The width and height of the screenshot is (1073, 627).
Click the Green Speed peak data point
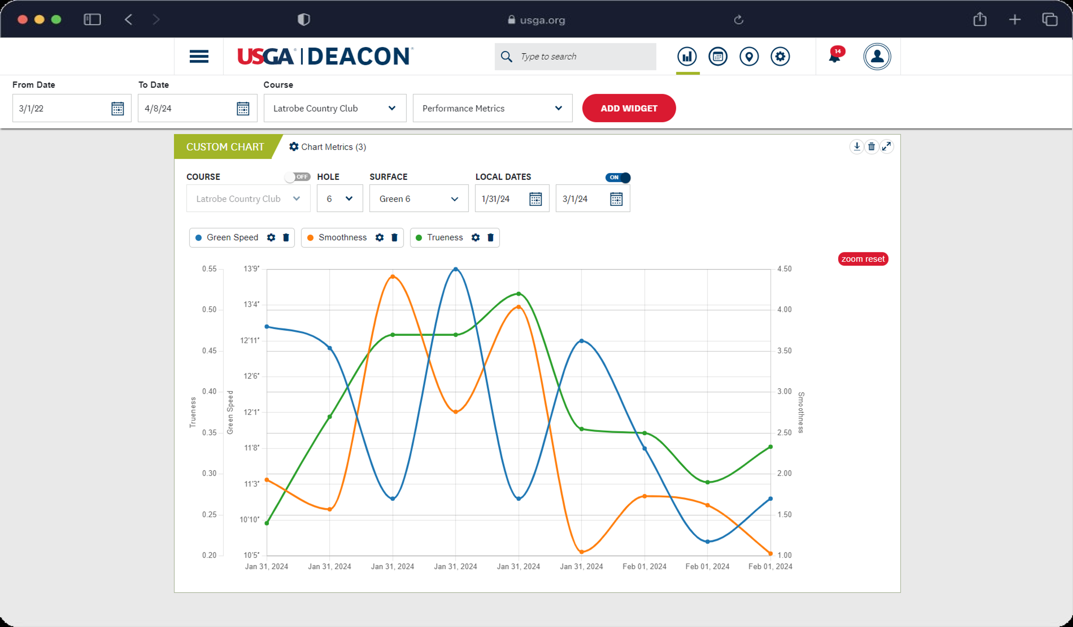pyautogui.click(x=456, y=269)
